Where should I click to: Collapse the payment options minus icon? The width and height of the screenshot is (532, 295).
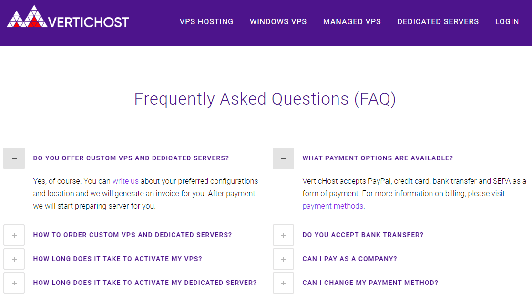(283, 158)
